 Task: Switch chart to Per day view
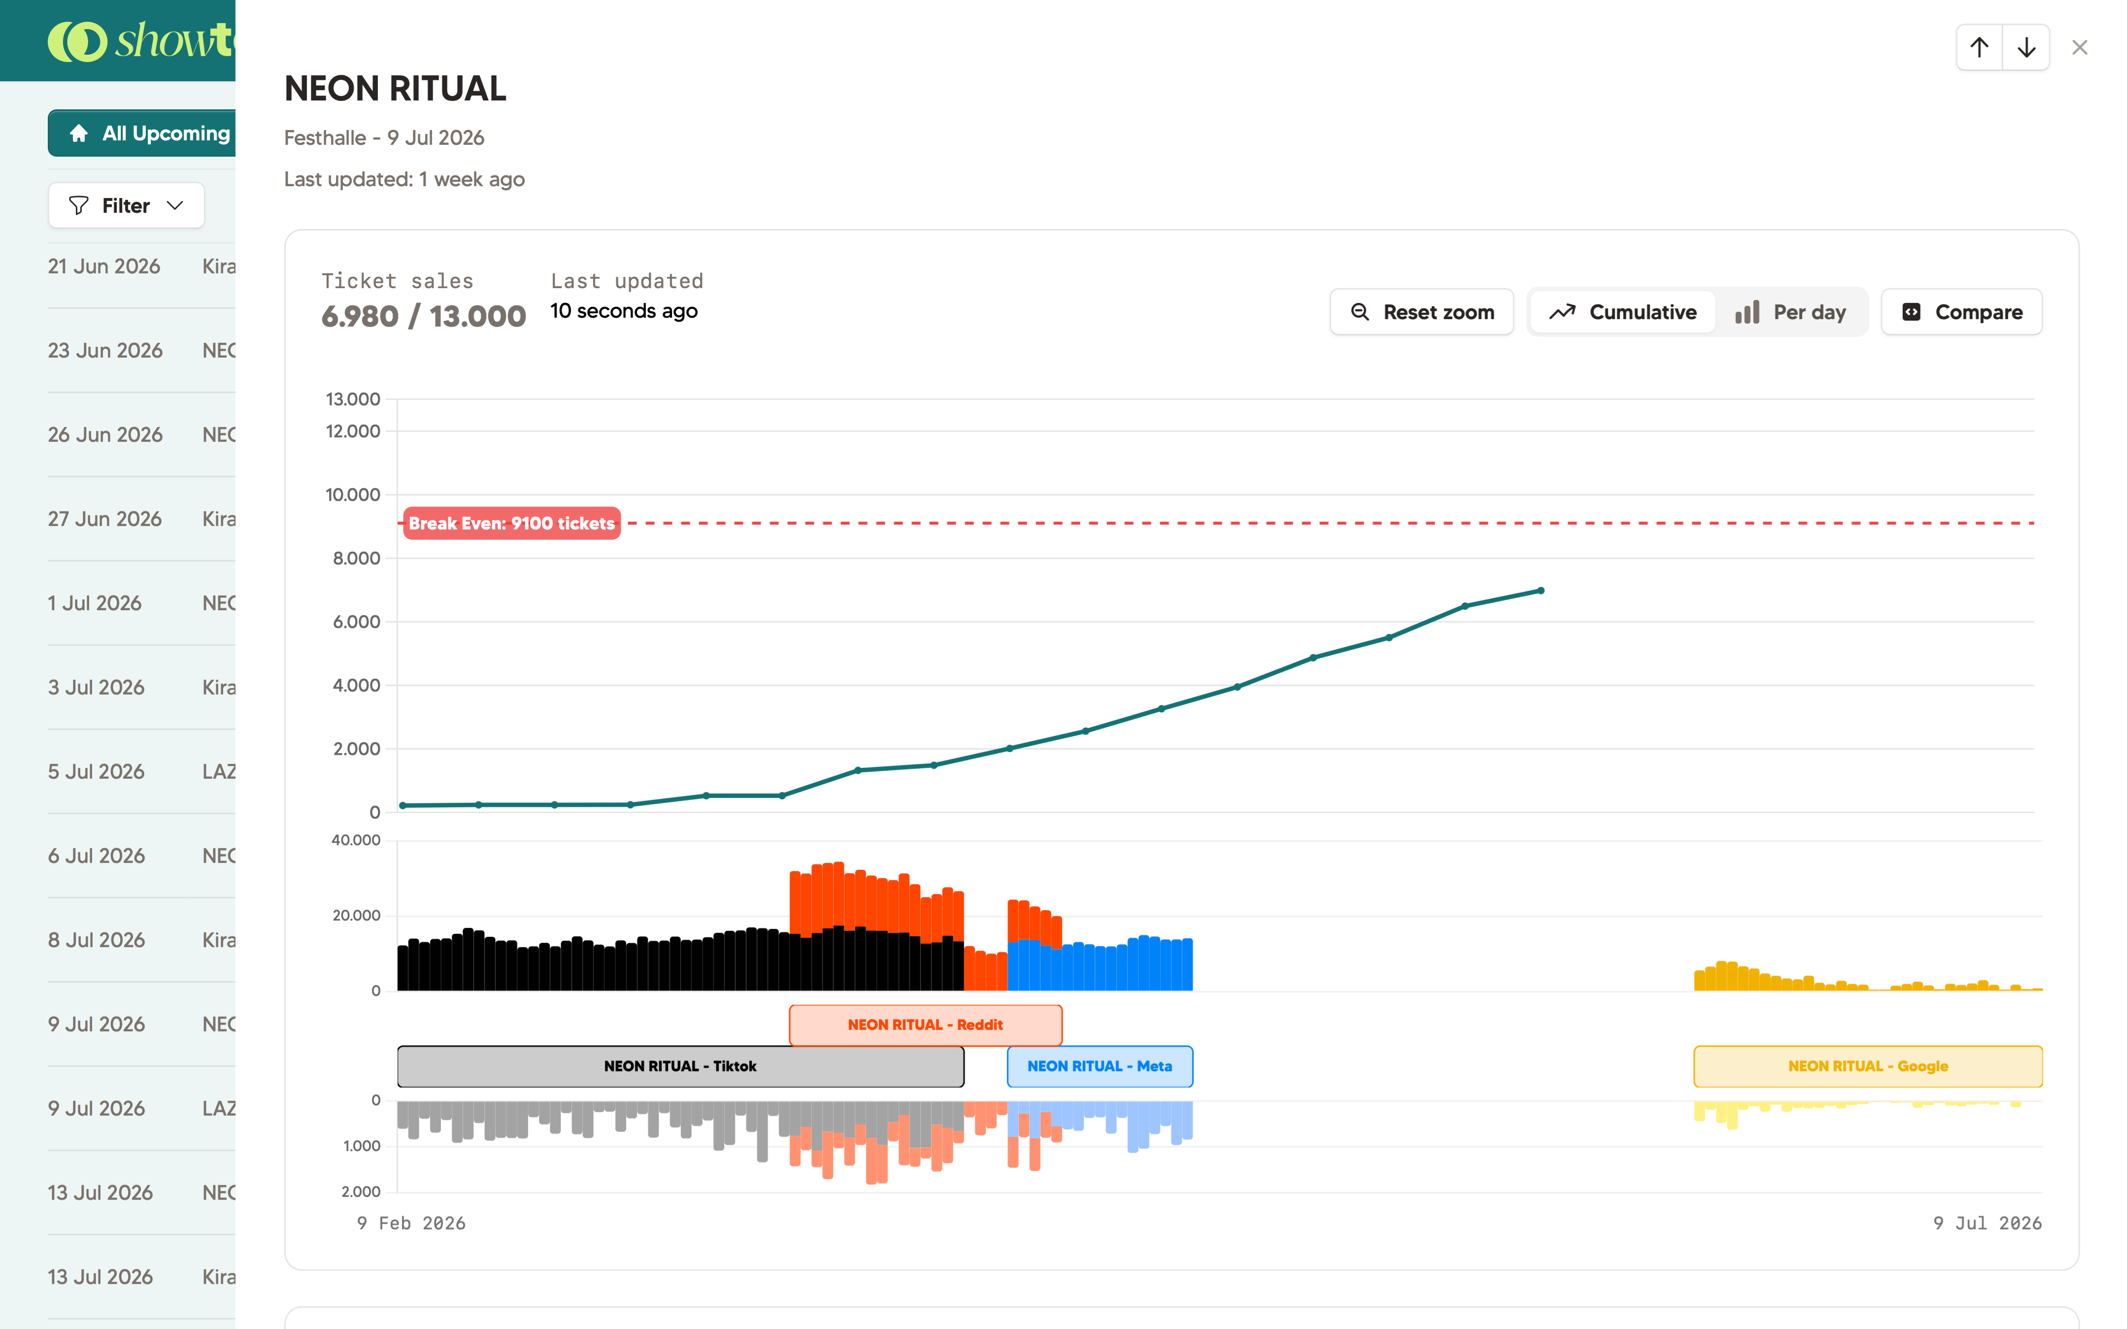1790,312
